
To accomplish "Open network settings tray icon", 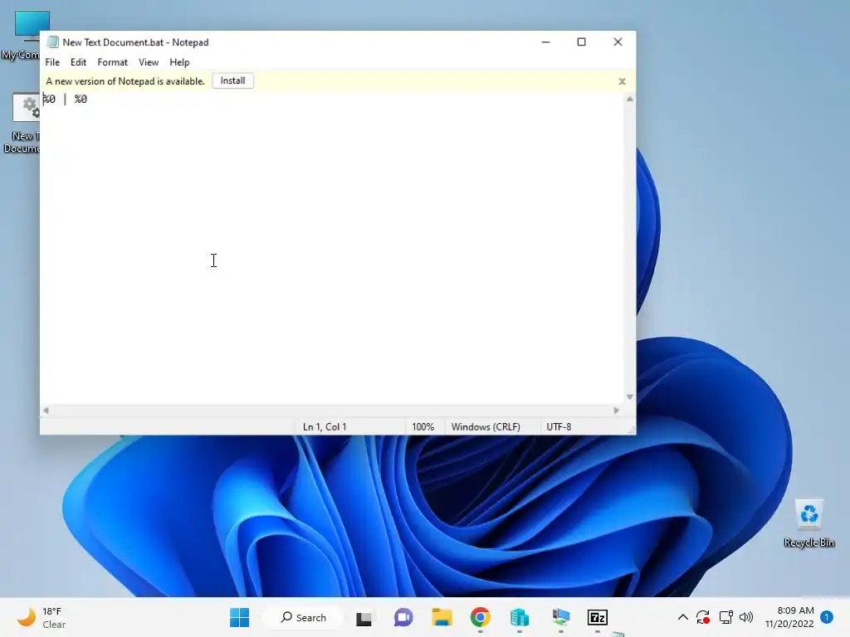I will [x=725, y=617].
